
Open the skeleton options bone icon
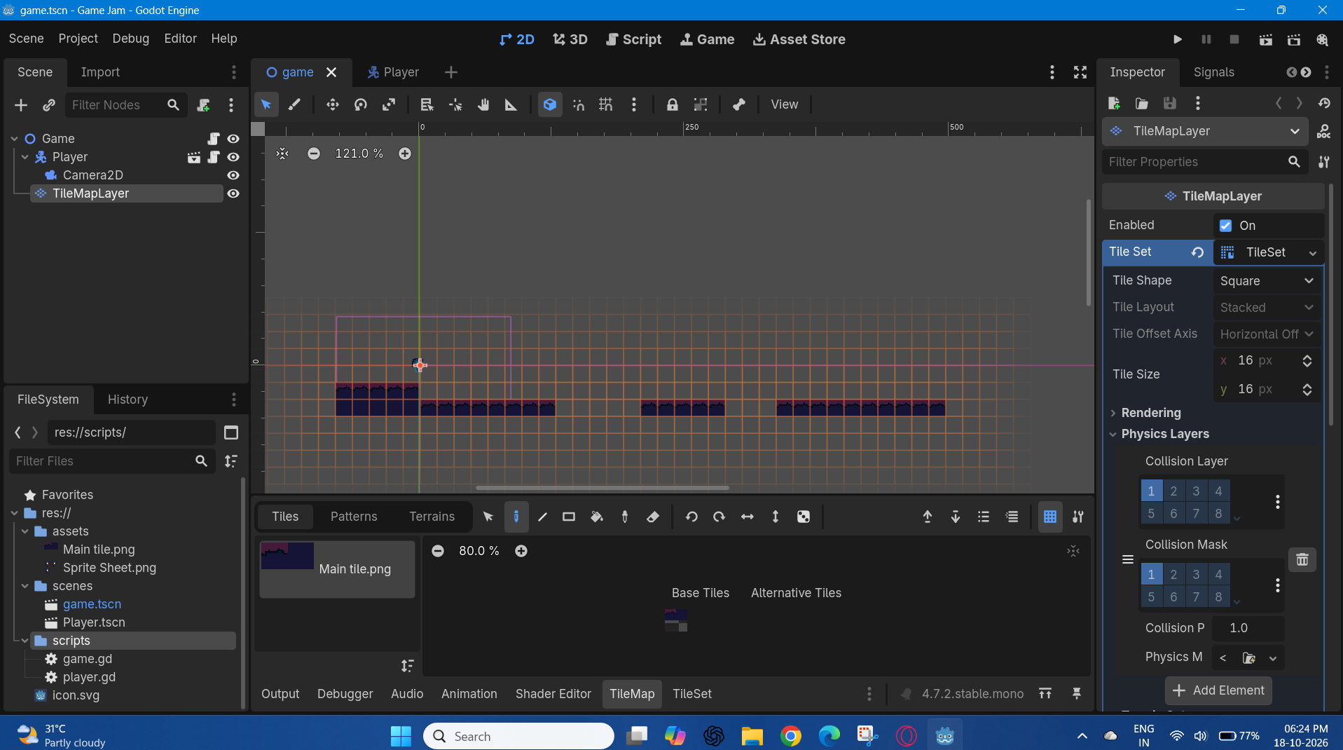738,104
